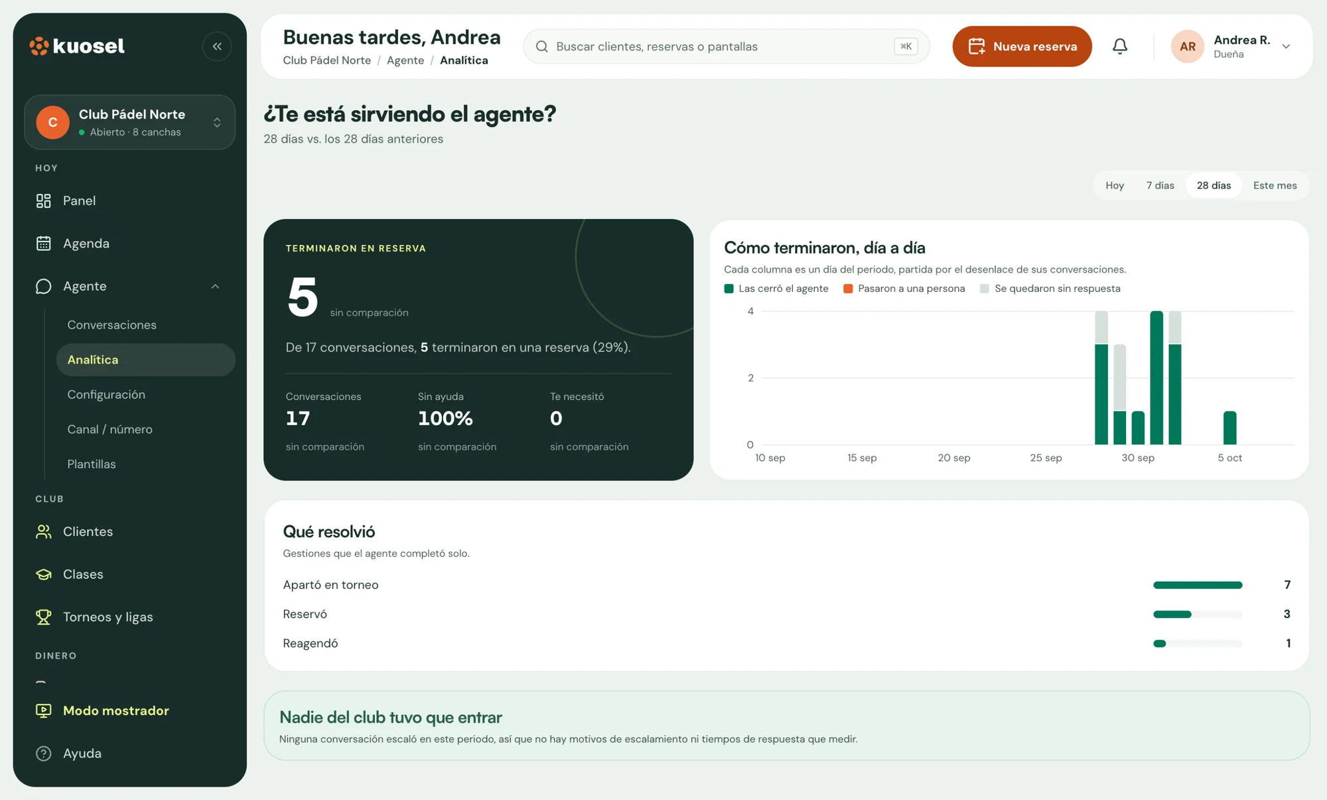The width and height of the screenshot is (1327, 800).
Task: Open Analítica in the sidebar
Action: click(146, 360)
